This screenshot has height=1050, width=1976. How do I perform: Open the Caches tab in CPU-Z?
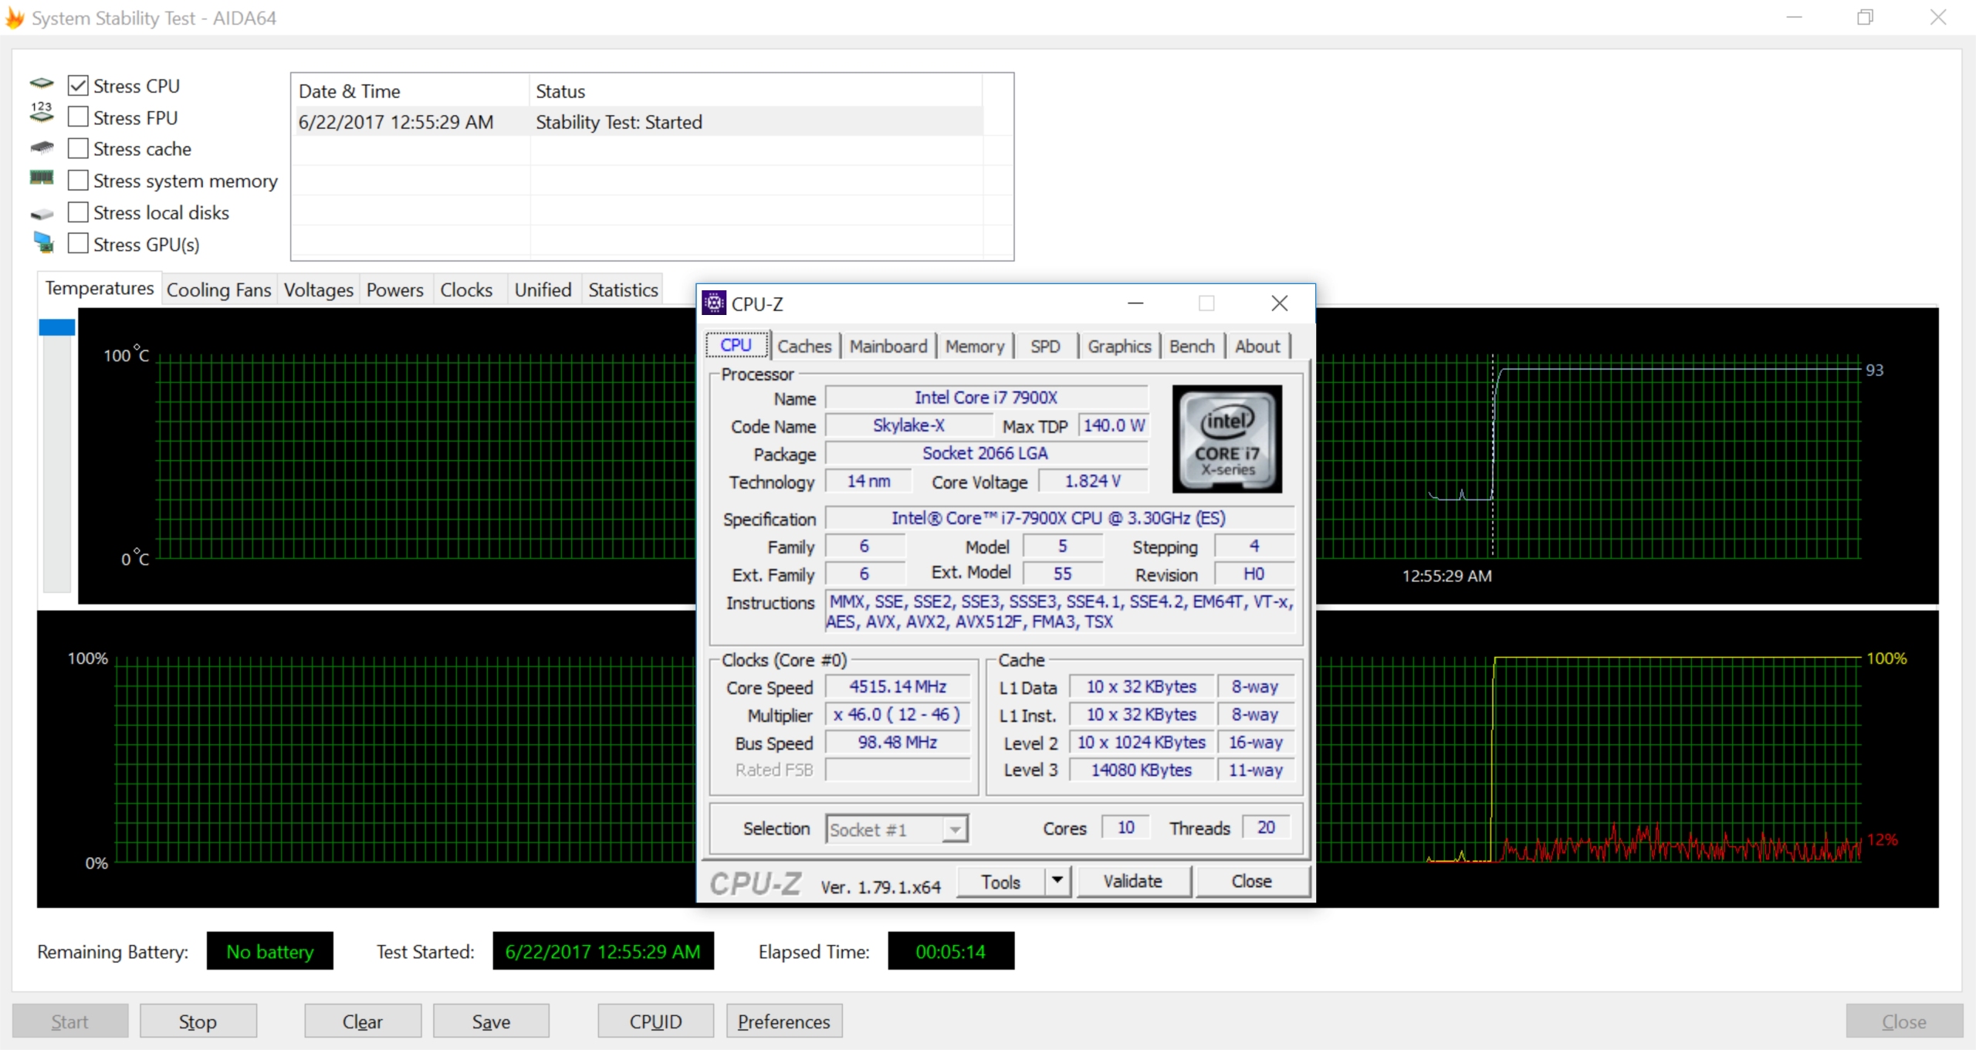(804, 347)
